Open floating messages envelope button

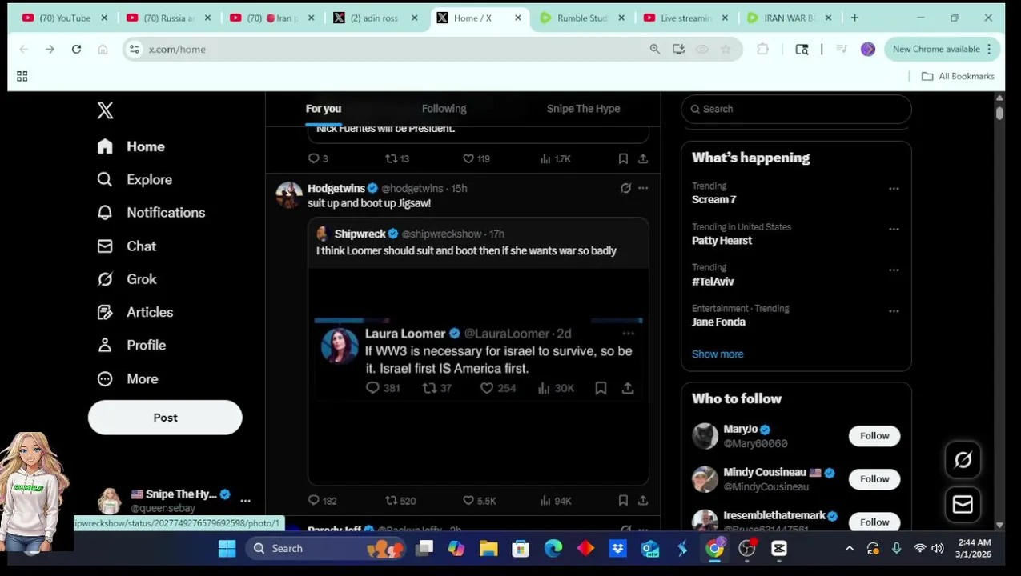click(963, 505)
